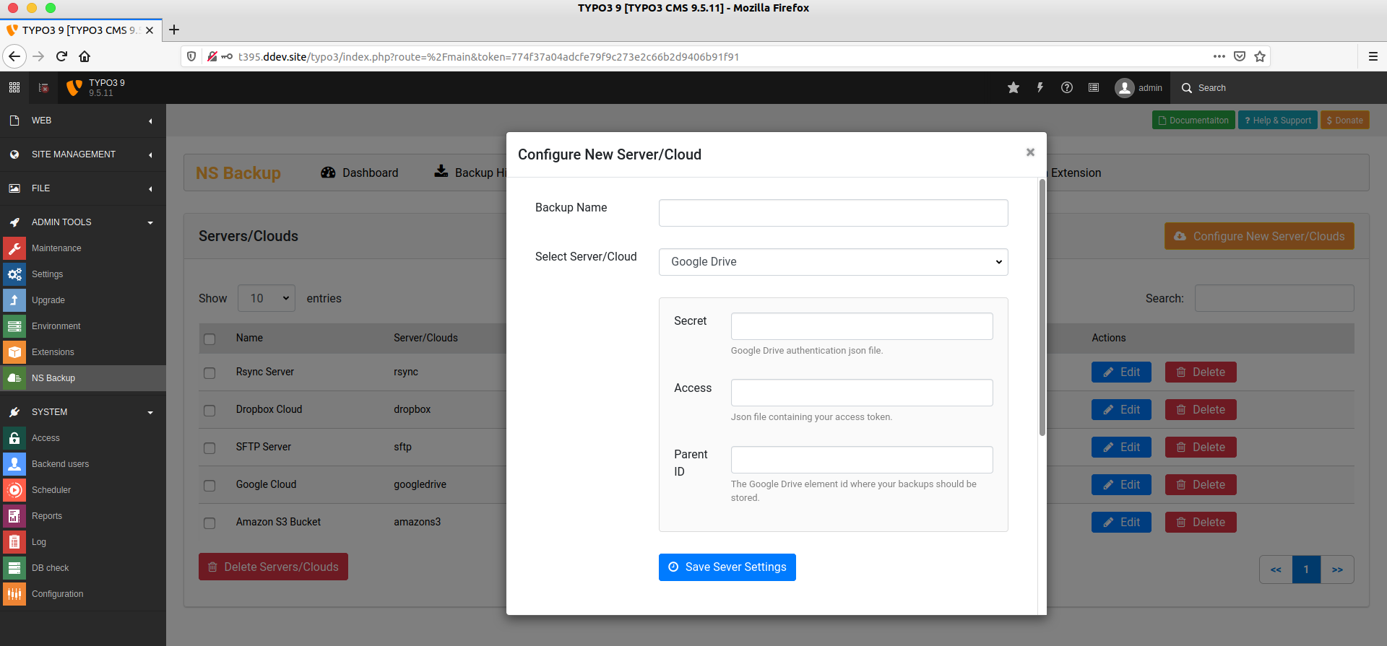
Task: Open the DB check module icon
Action: (14, 568)
